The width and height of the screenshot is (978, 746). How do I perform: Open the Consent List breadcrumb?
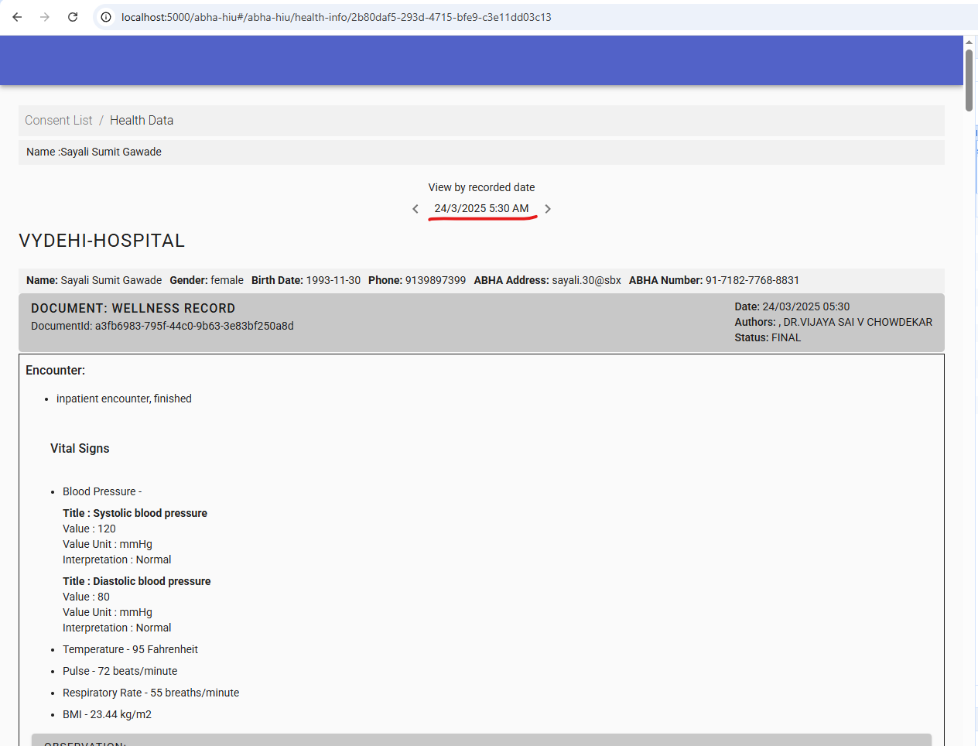coord(58,121)
